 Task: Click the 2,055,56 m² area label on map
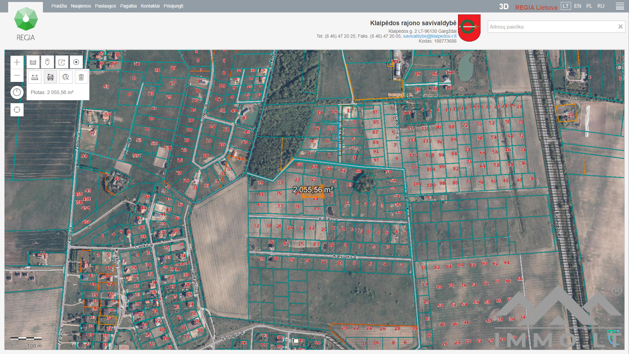click(x=313, y=190)
